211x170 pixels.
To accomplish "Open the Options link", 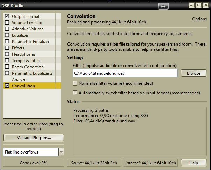I will point(199,19).
